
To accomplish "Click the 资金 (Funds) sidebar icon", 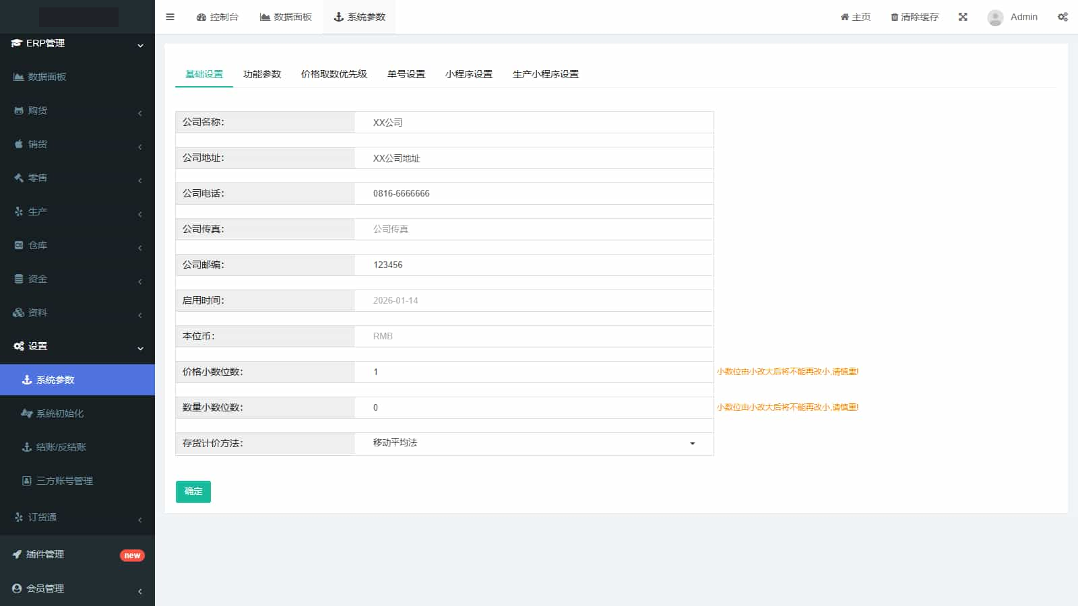I will pos(18,279).
